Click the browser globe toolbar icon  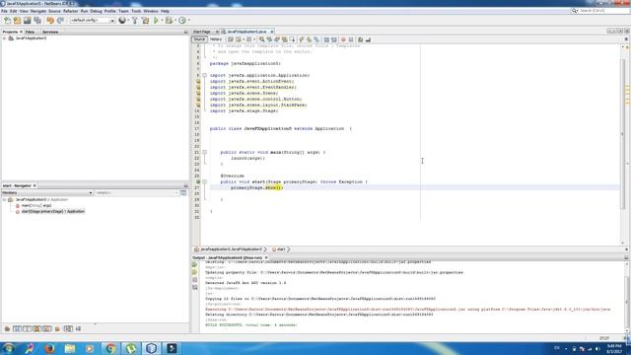pos(122,20)
